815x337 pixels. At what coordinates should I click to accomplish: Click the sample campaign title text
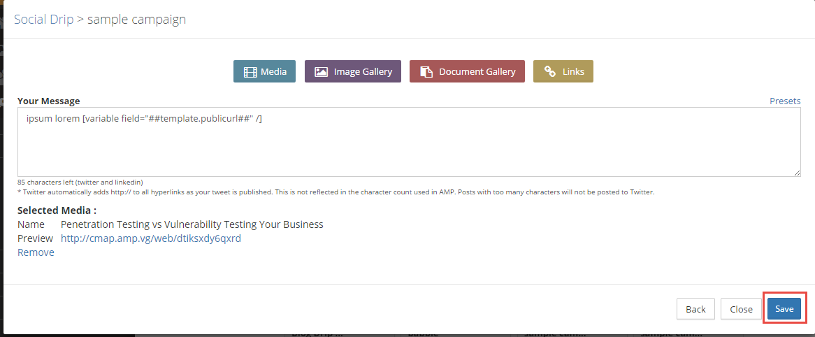(136, 19)
